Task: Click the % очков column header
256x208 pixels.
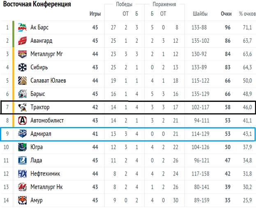Action: pyautogui.click(x=247, y=14)
